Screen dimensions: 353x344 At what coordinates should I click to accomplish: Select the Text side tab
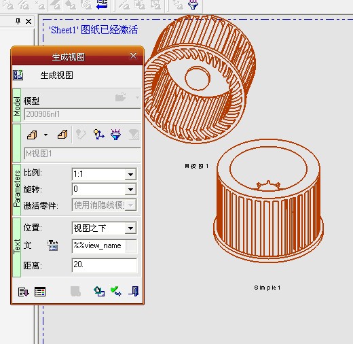click(x=17, y=247)
